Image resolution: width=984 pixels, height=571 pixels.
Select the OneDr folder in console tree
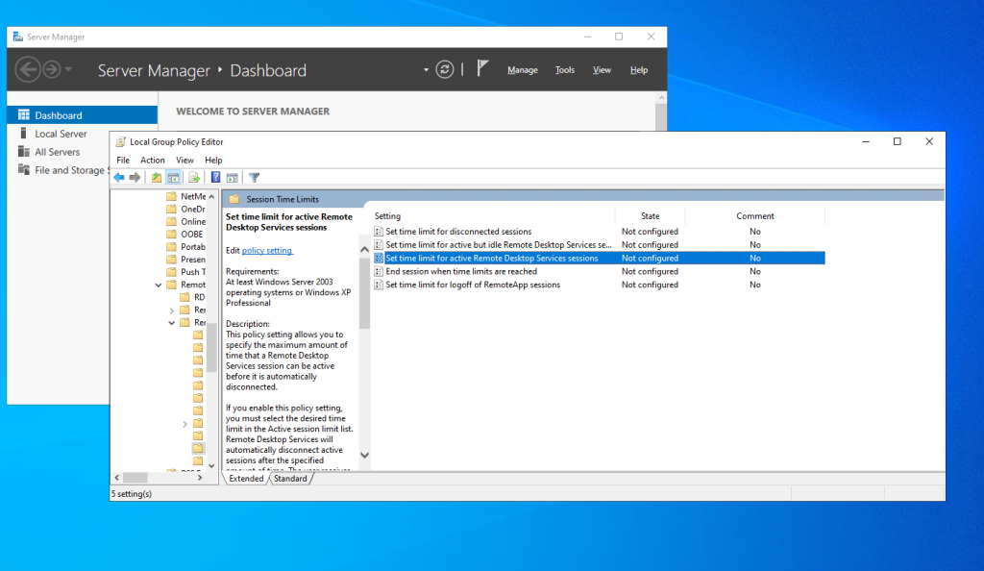coord(185,209)
